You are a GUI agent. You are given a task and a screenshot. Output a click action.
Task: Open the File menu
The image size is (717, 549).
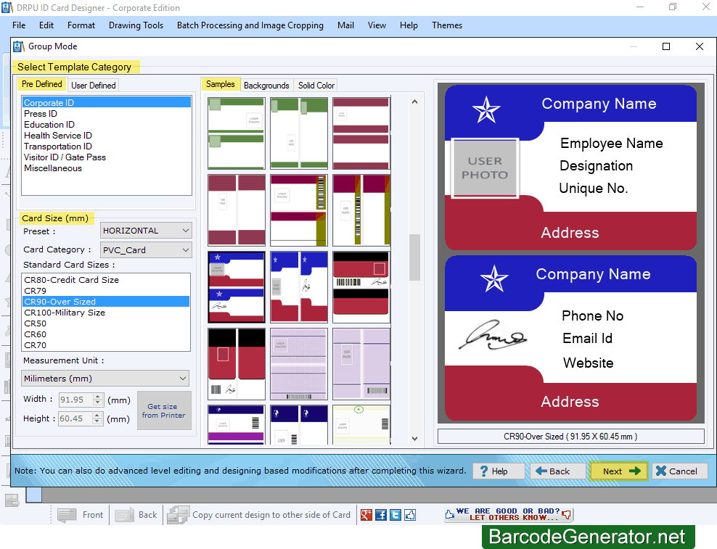[19, 25]
